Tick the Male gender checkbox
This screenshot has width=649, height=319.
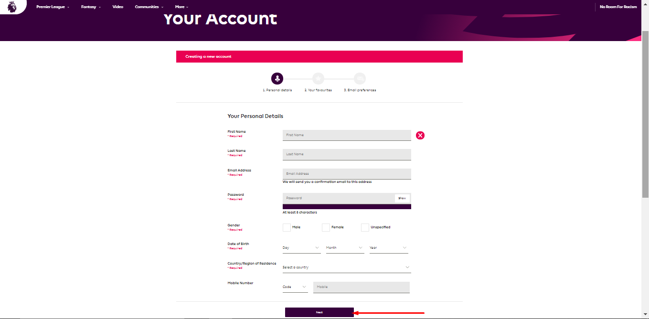point(287,227)
